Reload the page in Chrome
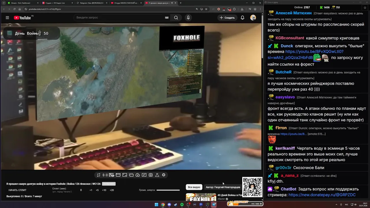The image size is (370, 208). click(x=14, y=9)
